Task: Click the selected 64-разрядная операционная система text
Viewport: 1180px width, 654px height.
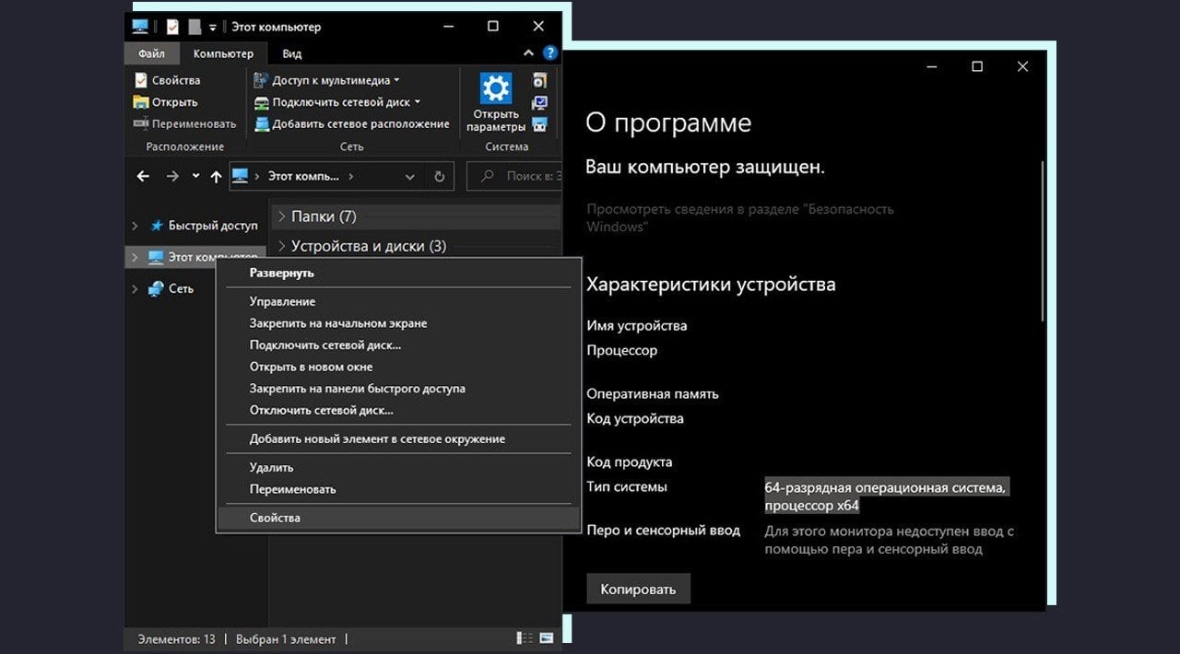Action: (x=887, y=496)
